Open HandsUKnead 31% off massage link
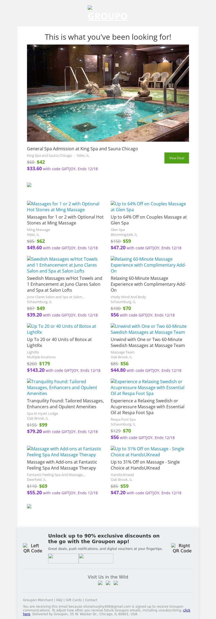The height and width of the screenshot is (619, 216). pyautogui.click(x=147, y=452)
